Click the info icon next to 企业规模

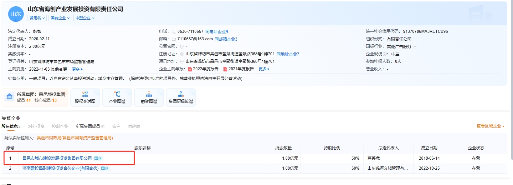tap(385, 54)
